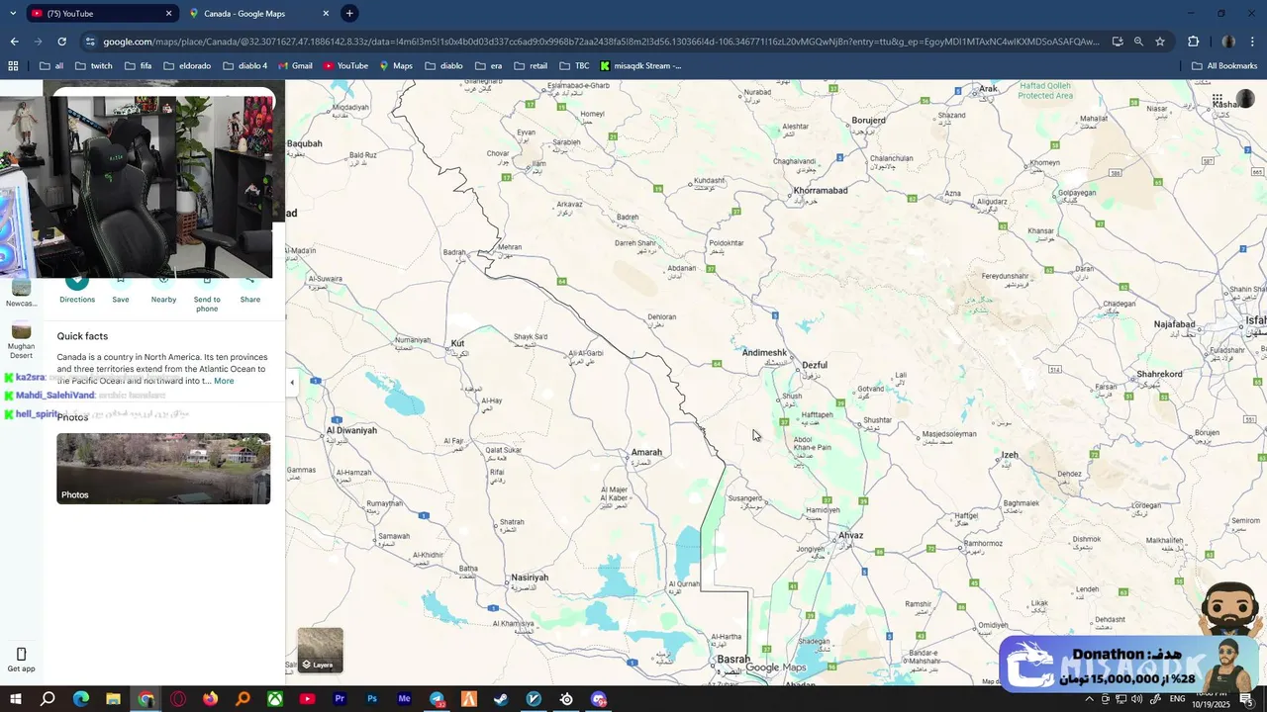Share the Canada place
The width and height of the screenshot is (1267, 712).
point(250,289)
